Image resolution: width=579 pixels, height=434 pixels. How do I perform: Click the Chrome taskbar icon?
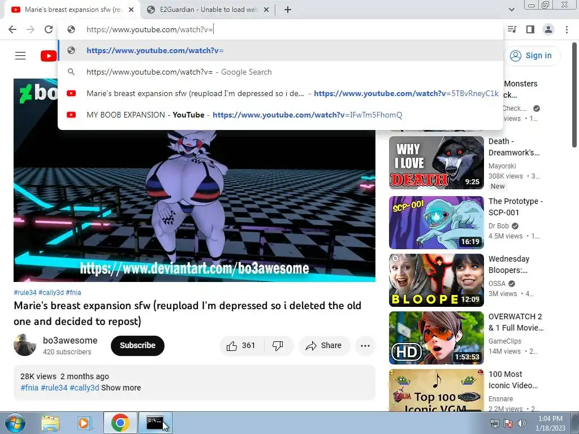click(x=120, y=423)
